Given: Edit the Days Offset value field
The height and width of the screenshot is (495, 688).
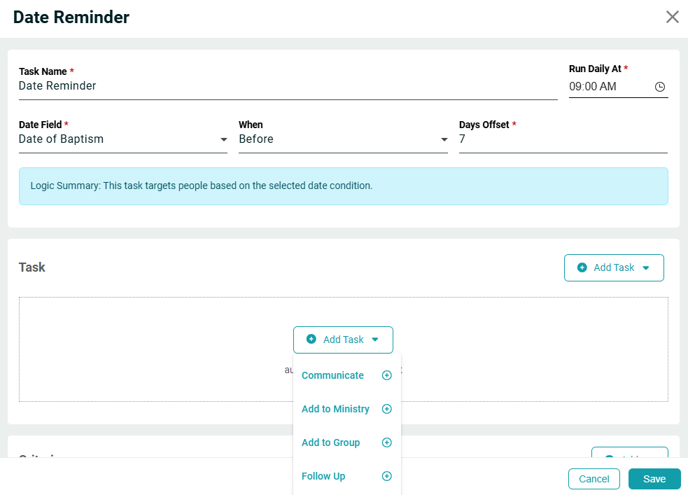Looking at the screenshot, I should (562, 139).
